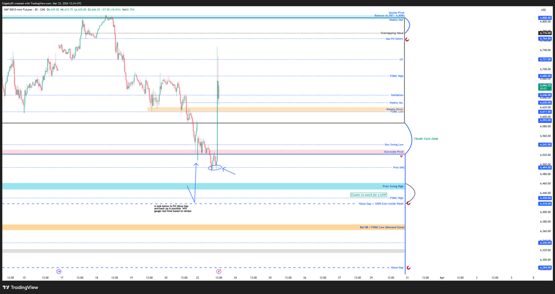
Task: Select the 6,418.00 price label
Action: tap(544, 203)
